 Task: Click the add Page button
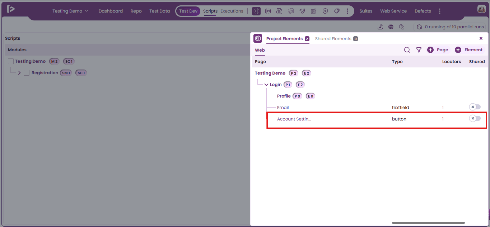438,50
